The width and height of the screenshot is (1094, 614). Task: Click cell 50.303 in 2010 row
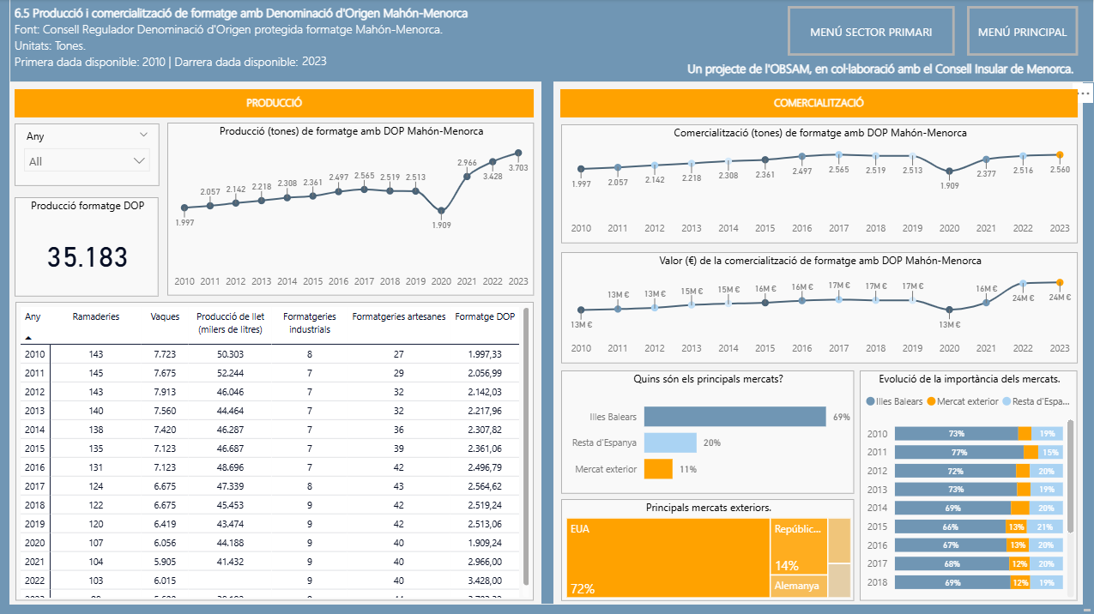point(230,354)
